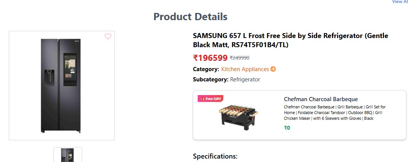The image size is (408, 162).
Task: Click the Product Details heading
Action: [190, 17]
